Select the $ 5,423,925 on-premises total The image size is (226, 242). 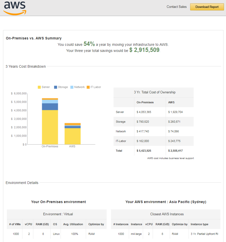(x=144, y=151)
